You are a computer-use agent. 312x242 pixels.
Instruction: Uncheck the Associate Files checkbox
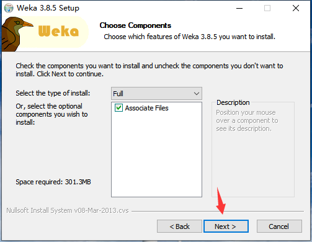point(118,108)
